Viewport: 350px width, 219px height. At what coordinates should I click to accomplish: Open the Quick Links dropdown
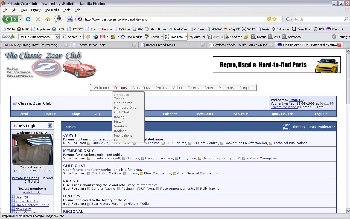282,114
